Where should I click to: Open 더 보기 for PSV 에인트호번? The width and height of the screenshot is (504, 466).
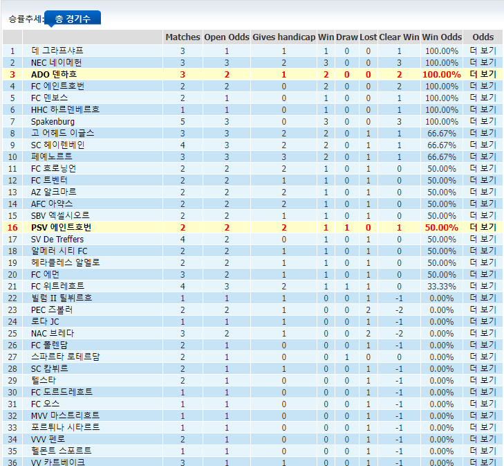coord(483,228)
